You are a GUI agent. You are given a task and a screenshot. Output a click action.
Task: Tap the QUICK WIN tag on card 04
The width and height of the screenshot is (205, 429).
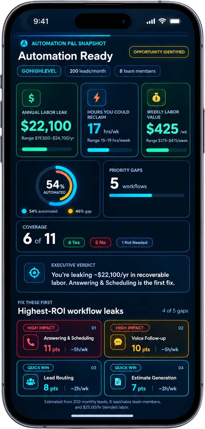(126, 368)
